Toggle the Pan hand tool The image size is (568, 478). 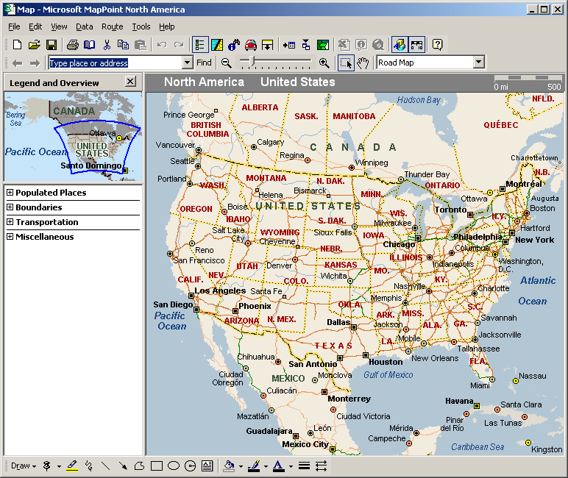point(363,63)
